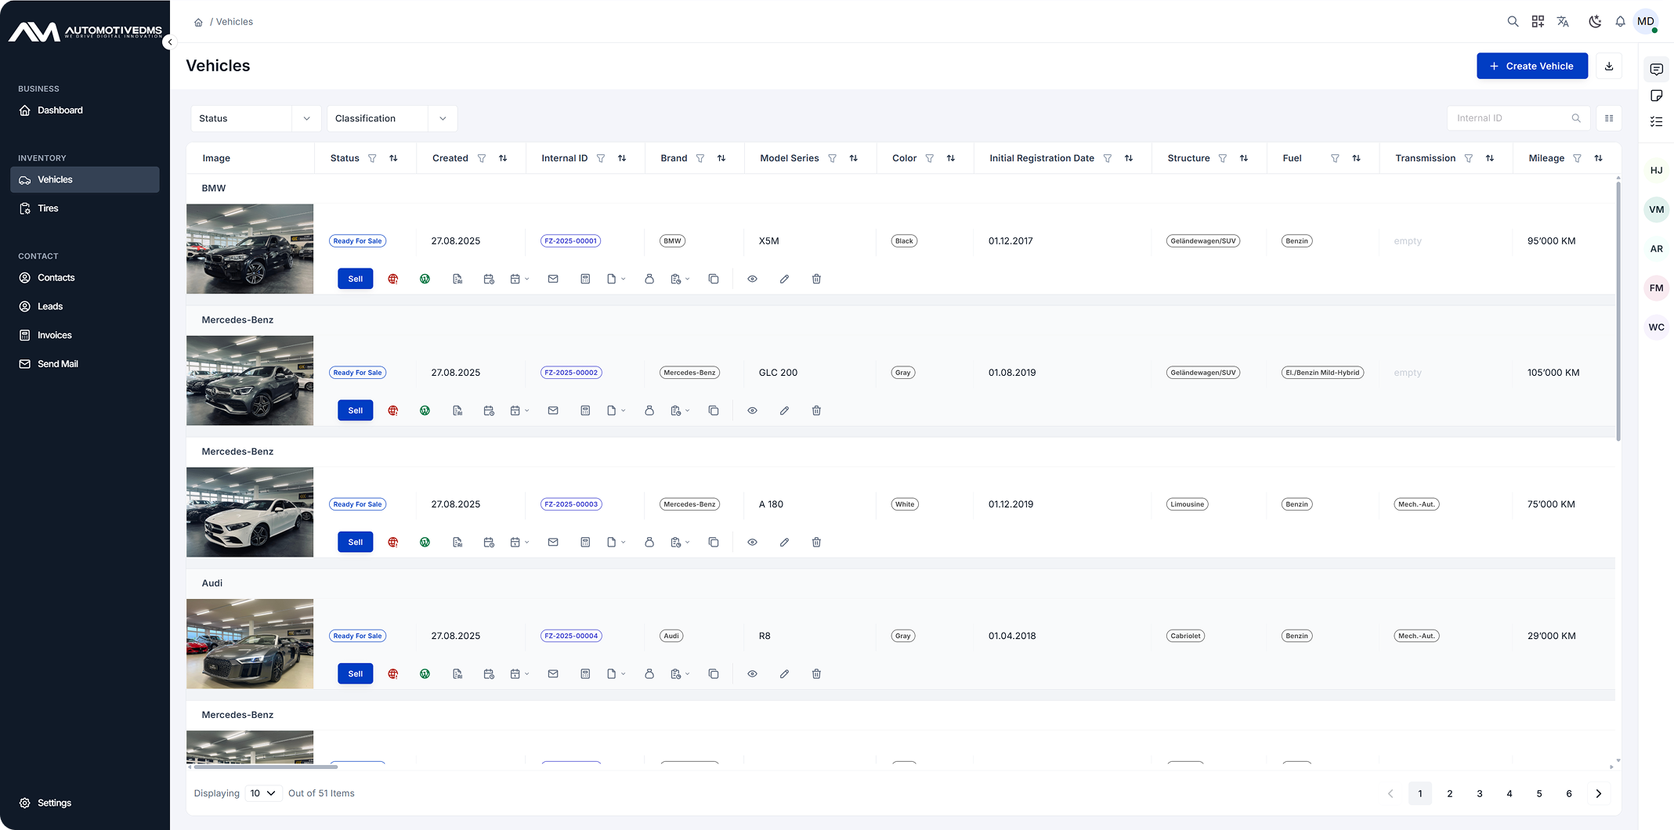View BMW X5M details via eye icon
1674x830 pixels.
(752, 279)
